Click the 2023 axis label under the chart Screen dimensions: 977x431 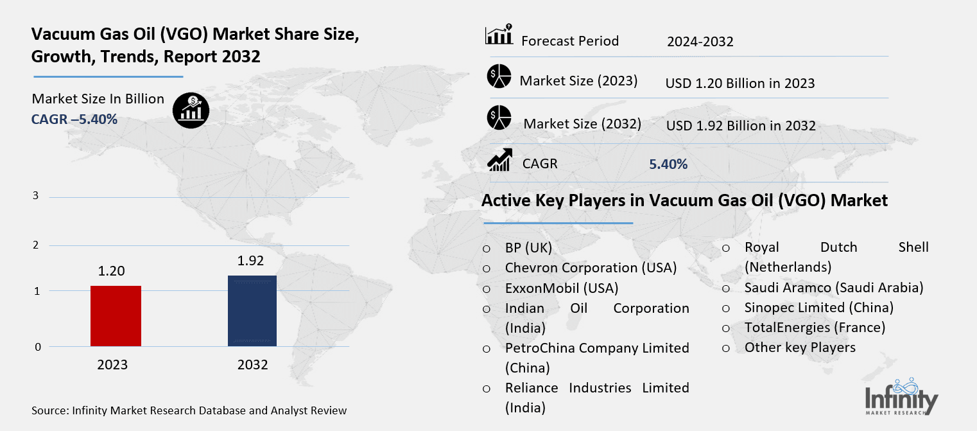[113, 364]
